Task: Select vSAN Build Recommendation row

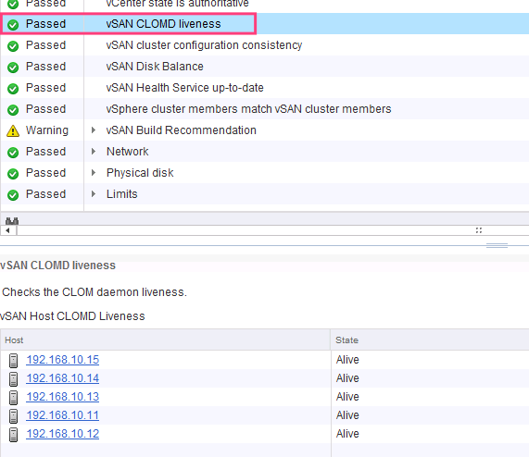Action: 265,130
